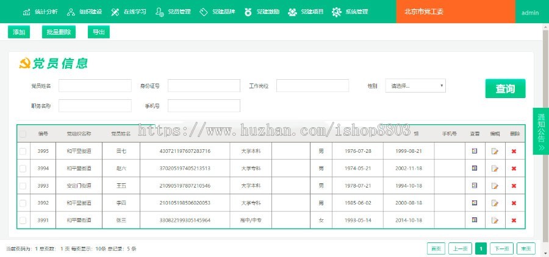Expand the 通知公告 side panel
Screen dimensions: 549x257
pyautogui.click(x=541, y=131)
